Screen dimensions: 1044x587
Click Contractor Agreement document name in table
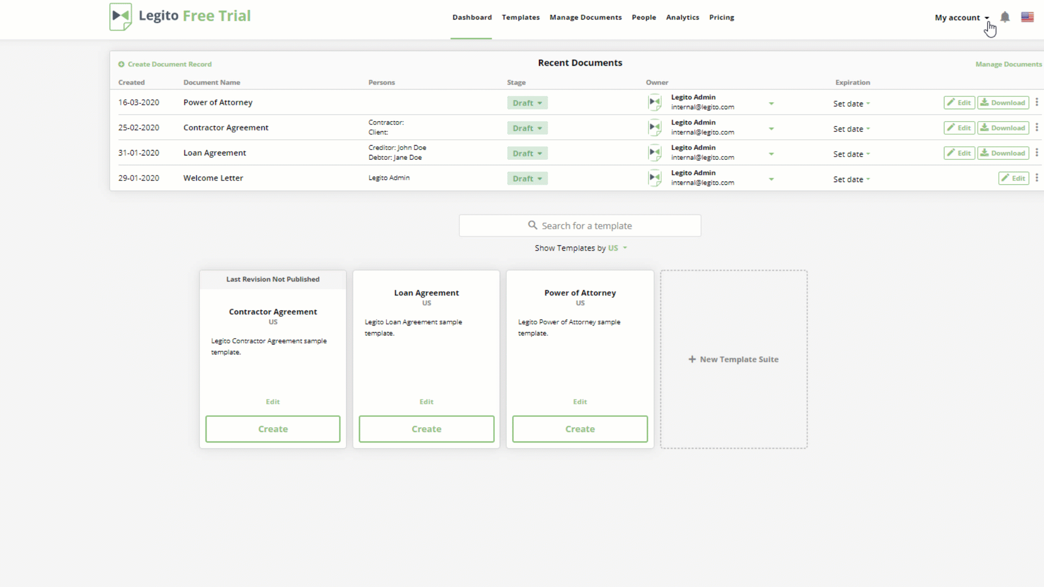click(226, 127)
